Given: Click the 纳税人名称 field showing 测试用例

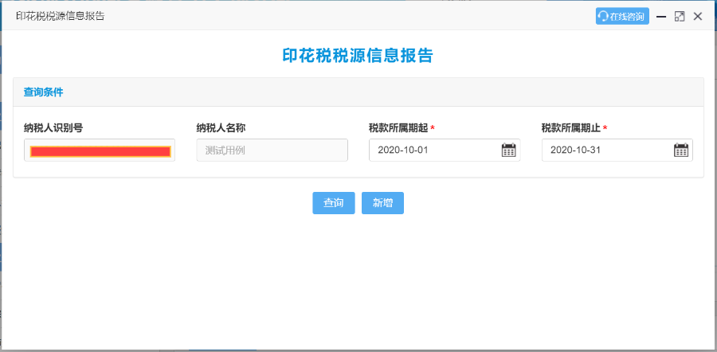Looking at the screenshot, I should tap(272, 150).
